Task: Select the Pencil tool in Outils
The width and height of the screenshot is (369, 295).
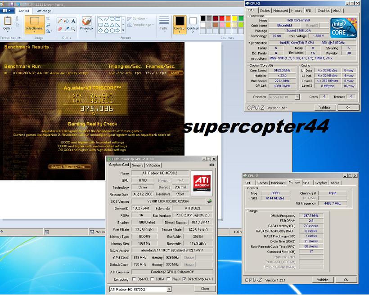Action: (x=60, y=21)
